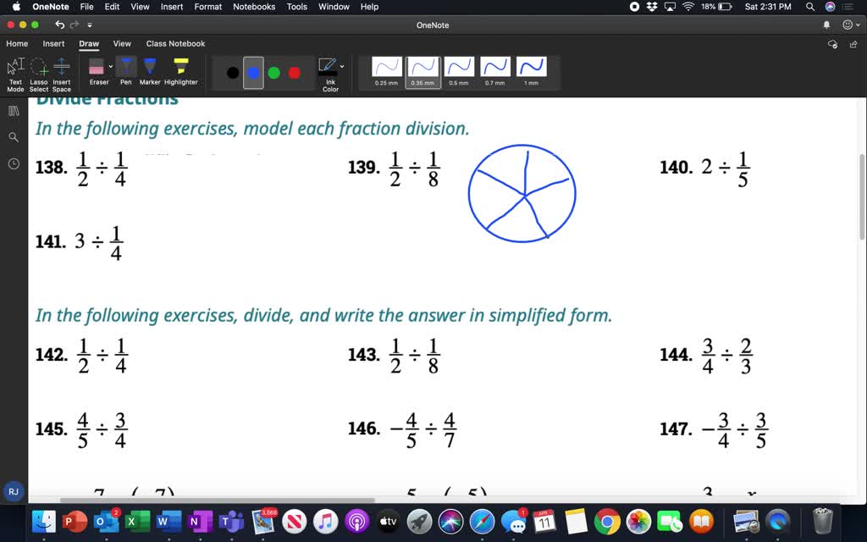Screen dimensions: 867x542
Task: Open the Notebooks menu in menu bar
Action: coord(254,6)
